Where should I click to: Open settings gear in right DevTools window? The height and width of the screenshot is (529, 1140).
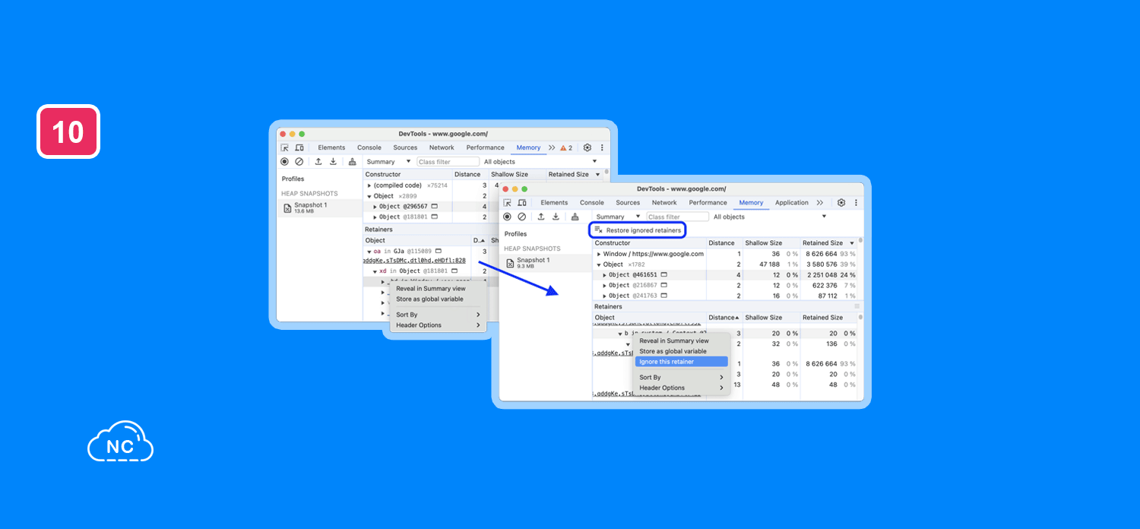841,203
